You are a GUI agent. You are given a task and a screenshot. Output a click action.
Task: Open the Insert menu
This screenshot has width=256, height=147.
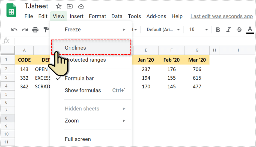click(x=76, y=16)
